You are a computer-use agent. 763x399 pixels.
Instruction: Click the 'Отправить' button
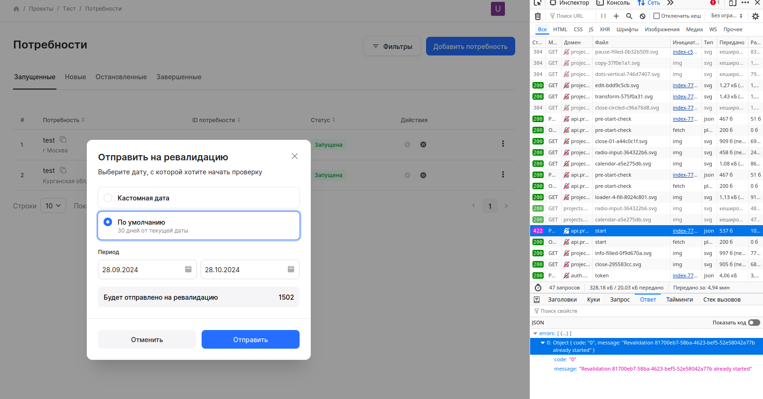pos(250,339)
